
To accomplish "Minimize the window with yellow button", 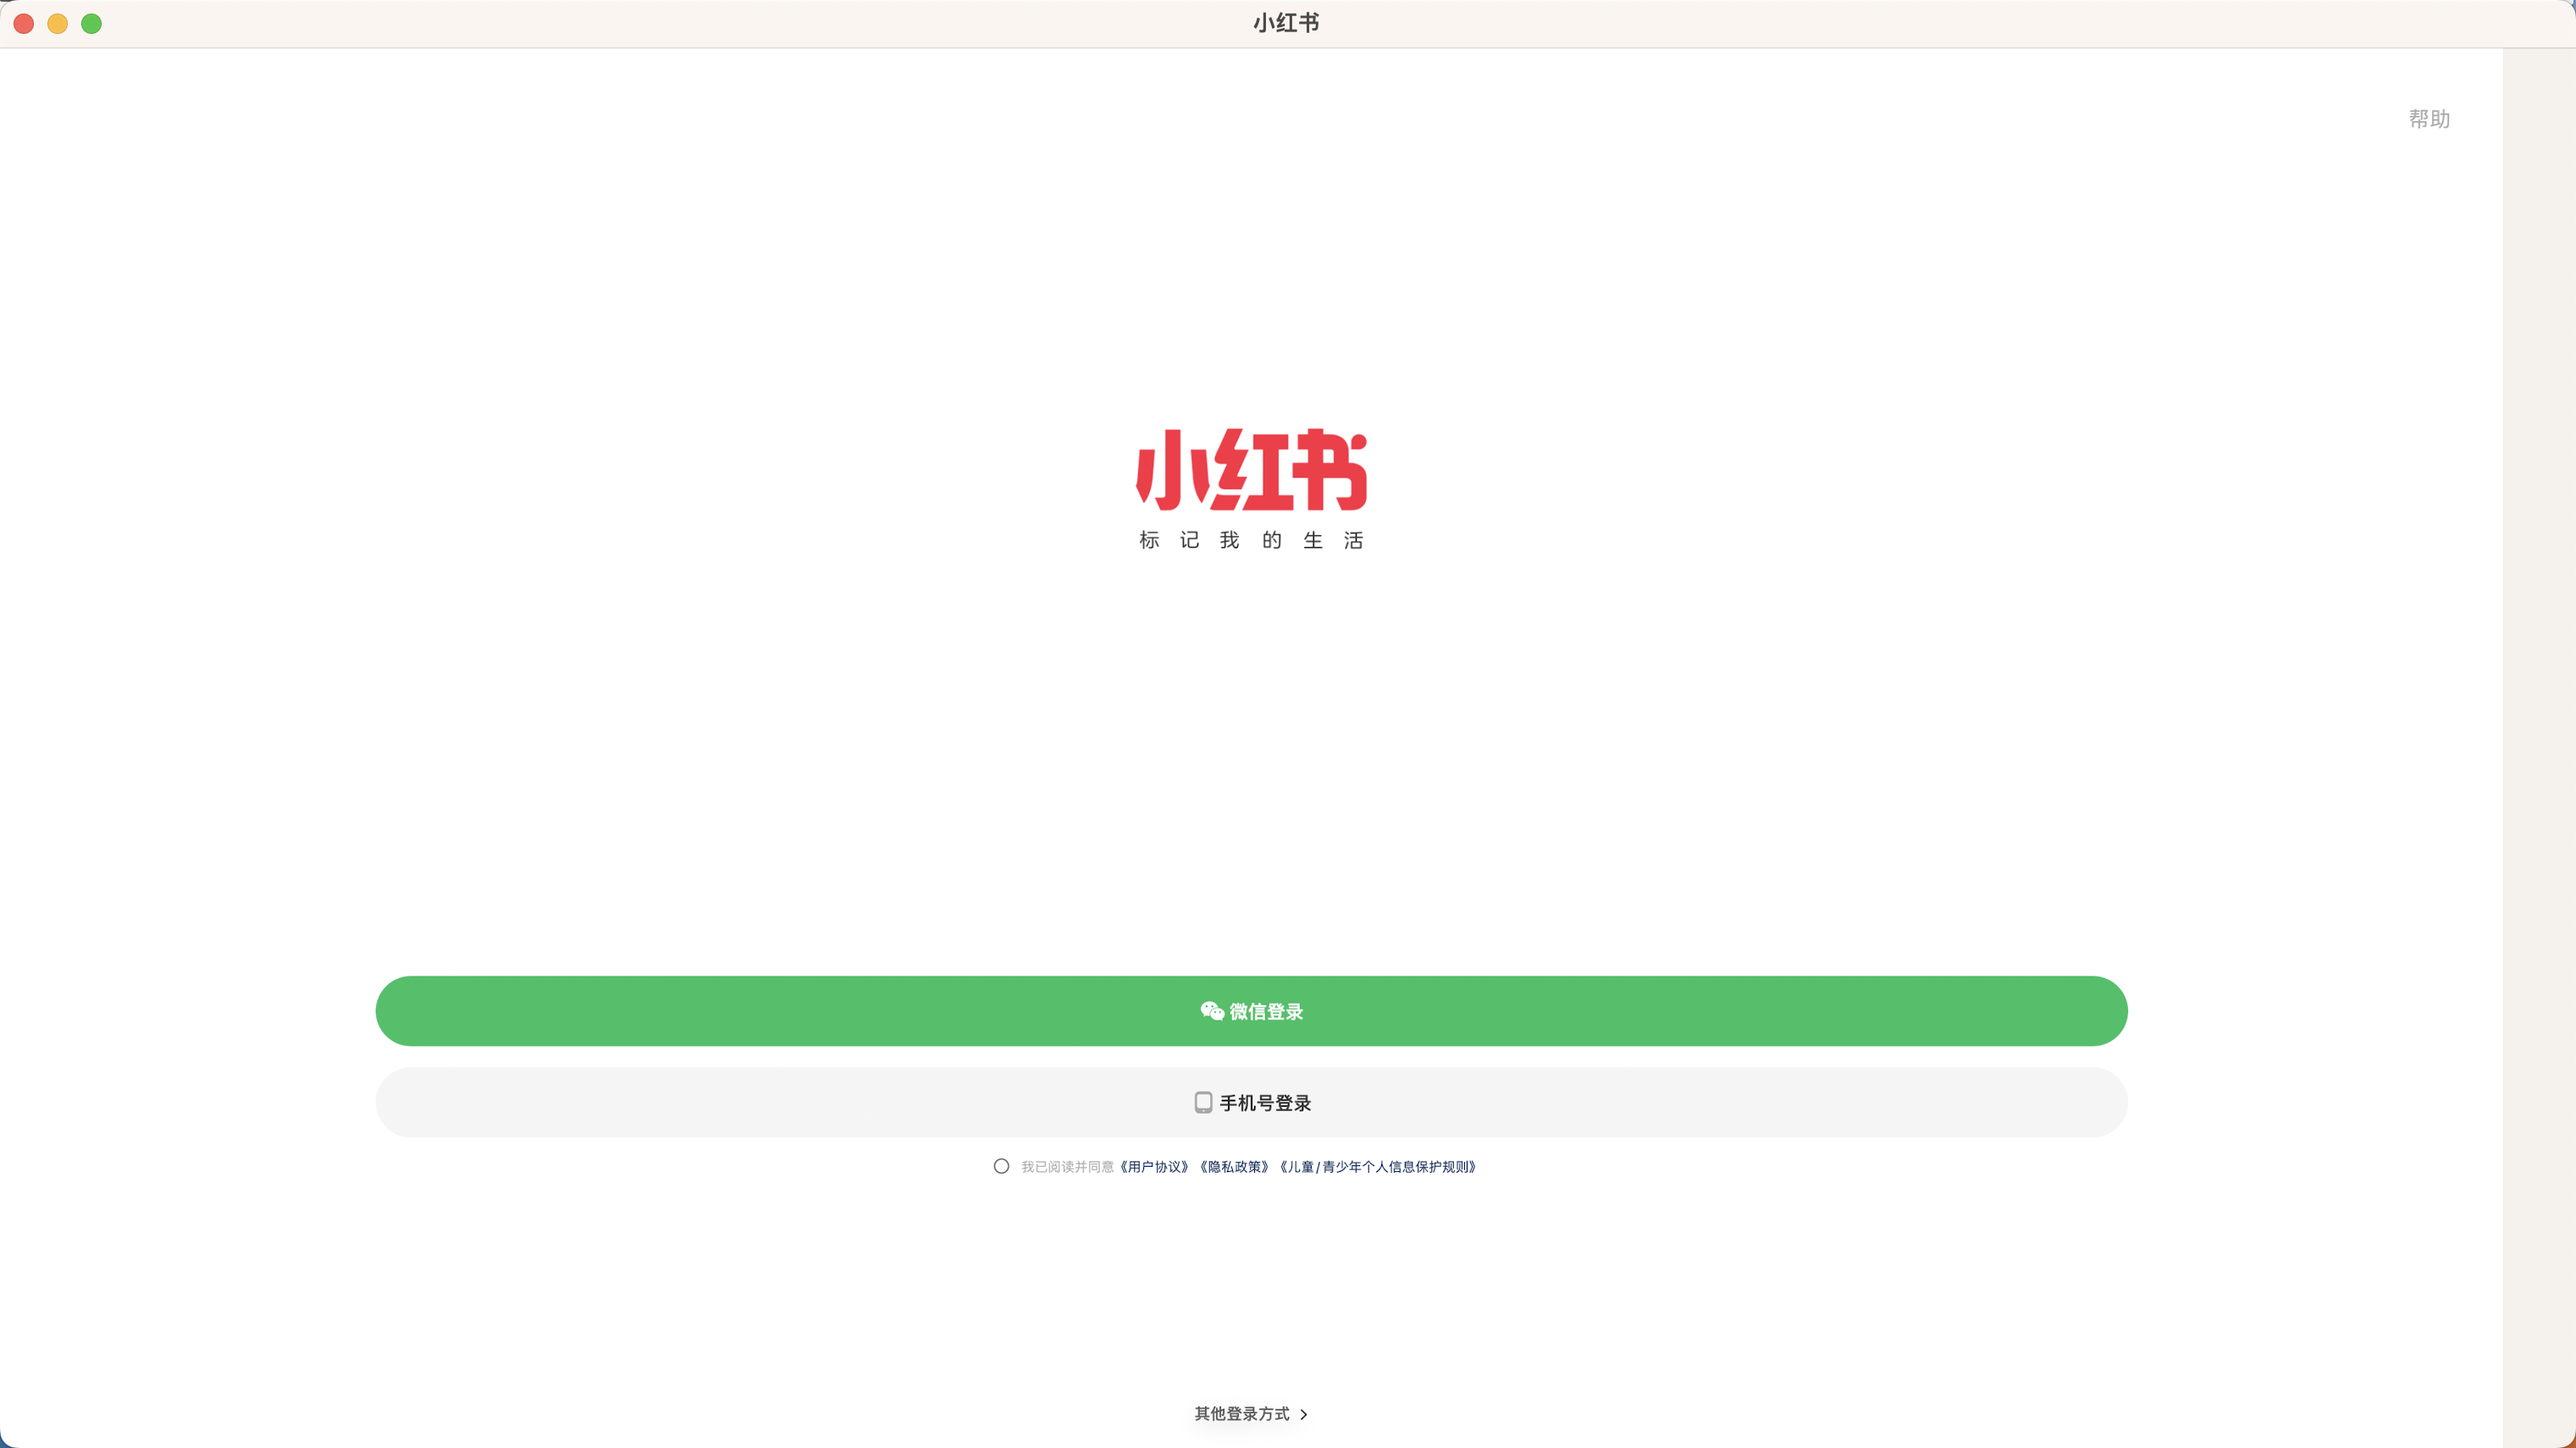I will pyautogui.click(x=58, y=23).
